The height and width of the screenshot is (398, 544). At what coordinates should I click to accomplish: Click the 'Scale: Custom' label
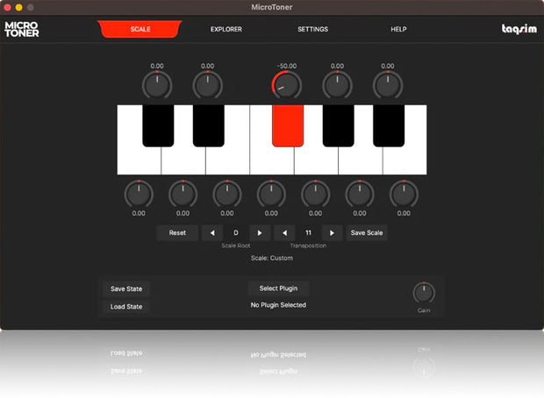pos(272,258)
